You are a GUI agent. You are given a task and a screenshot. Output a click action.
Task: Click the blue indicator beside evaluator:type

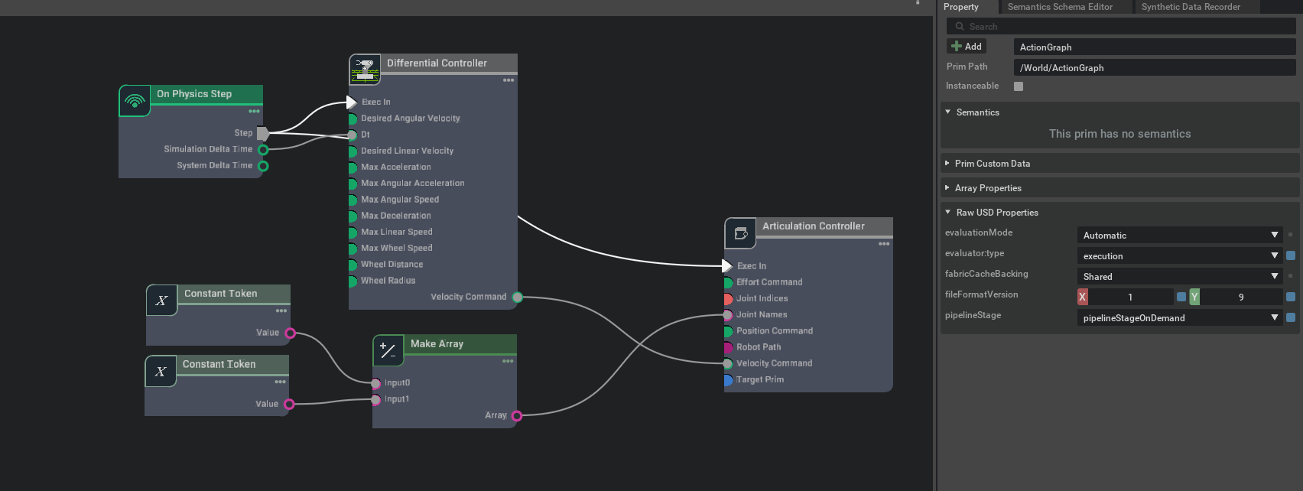[x=1291, y=255]
